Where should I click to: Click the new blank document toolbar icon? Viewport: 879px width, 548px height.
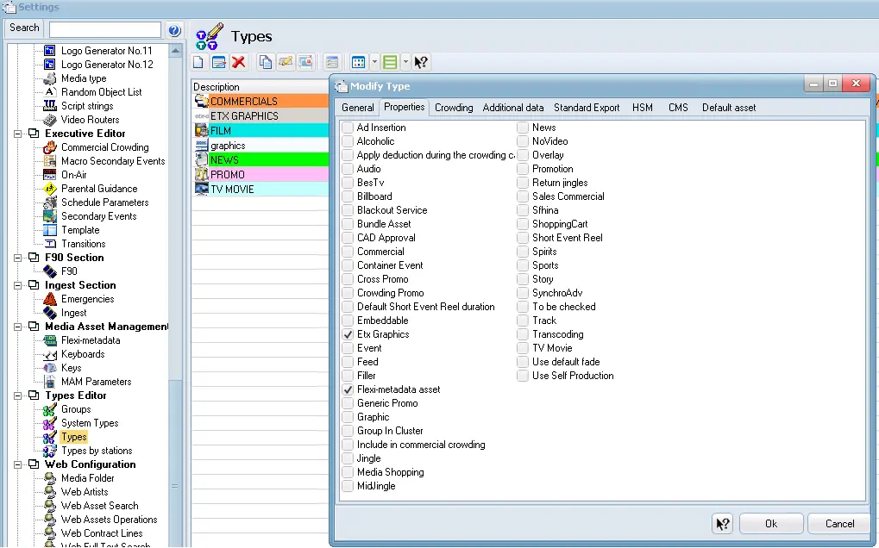pyautogui.click(x=198, y=62)
